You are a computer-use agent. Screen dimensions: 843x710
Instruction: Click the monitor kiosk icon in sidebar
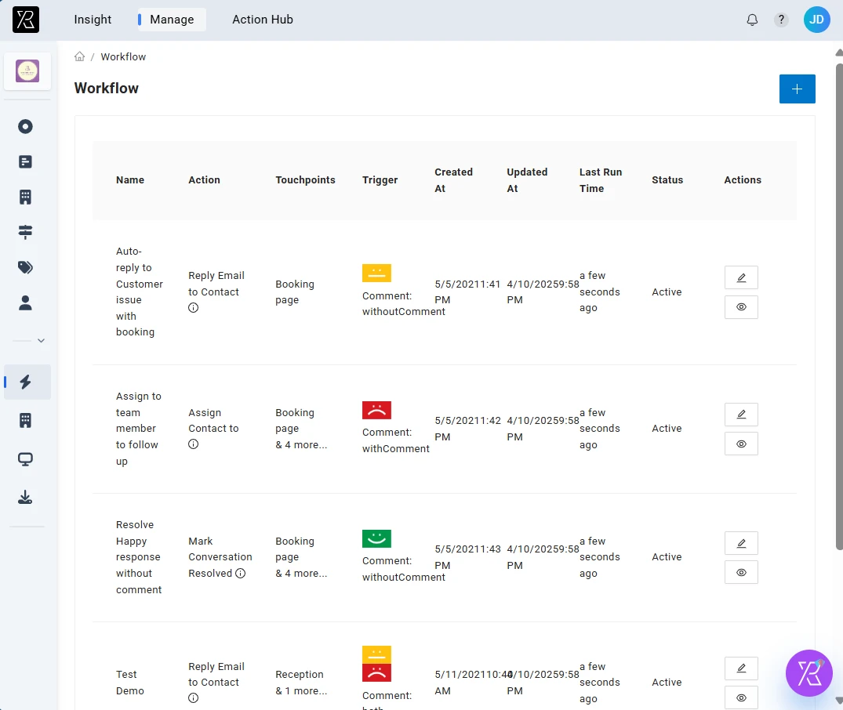24,460
